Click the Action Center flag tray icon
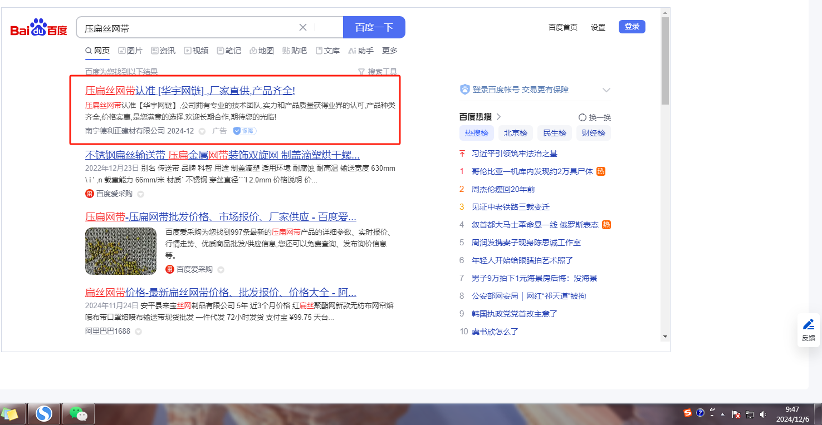 736,414
